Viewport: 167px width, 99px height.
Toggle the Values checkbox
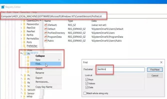pos(87,84)
